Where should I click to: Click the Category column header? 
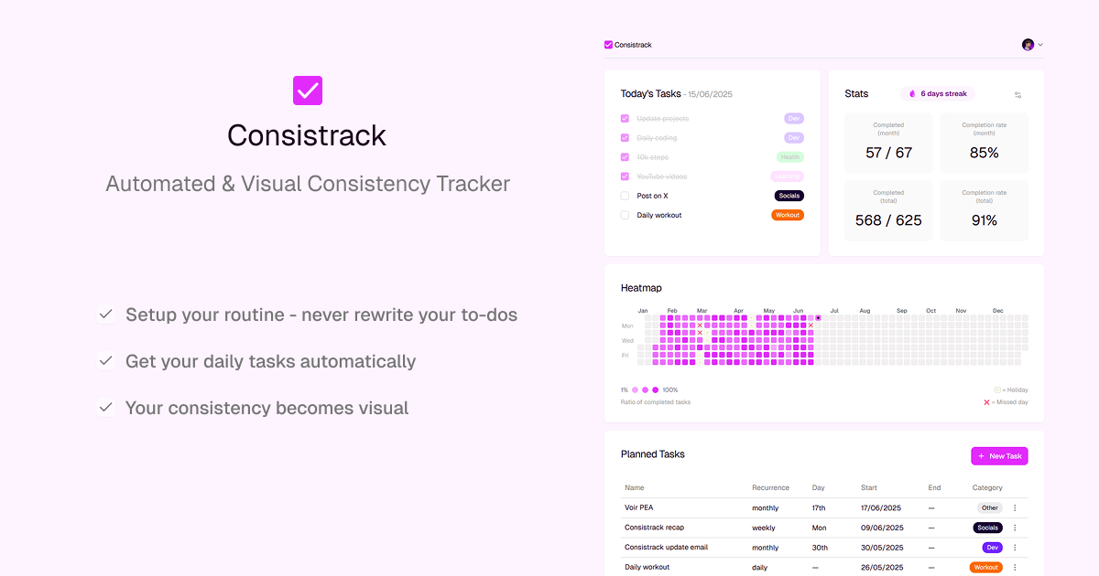click(986, 487)
